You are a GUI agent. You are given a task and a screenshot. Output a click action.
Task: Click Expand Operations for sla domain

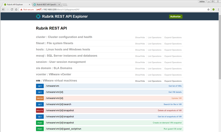click(173, 69)
